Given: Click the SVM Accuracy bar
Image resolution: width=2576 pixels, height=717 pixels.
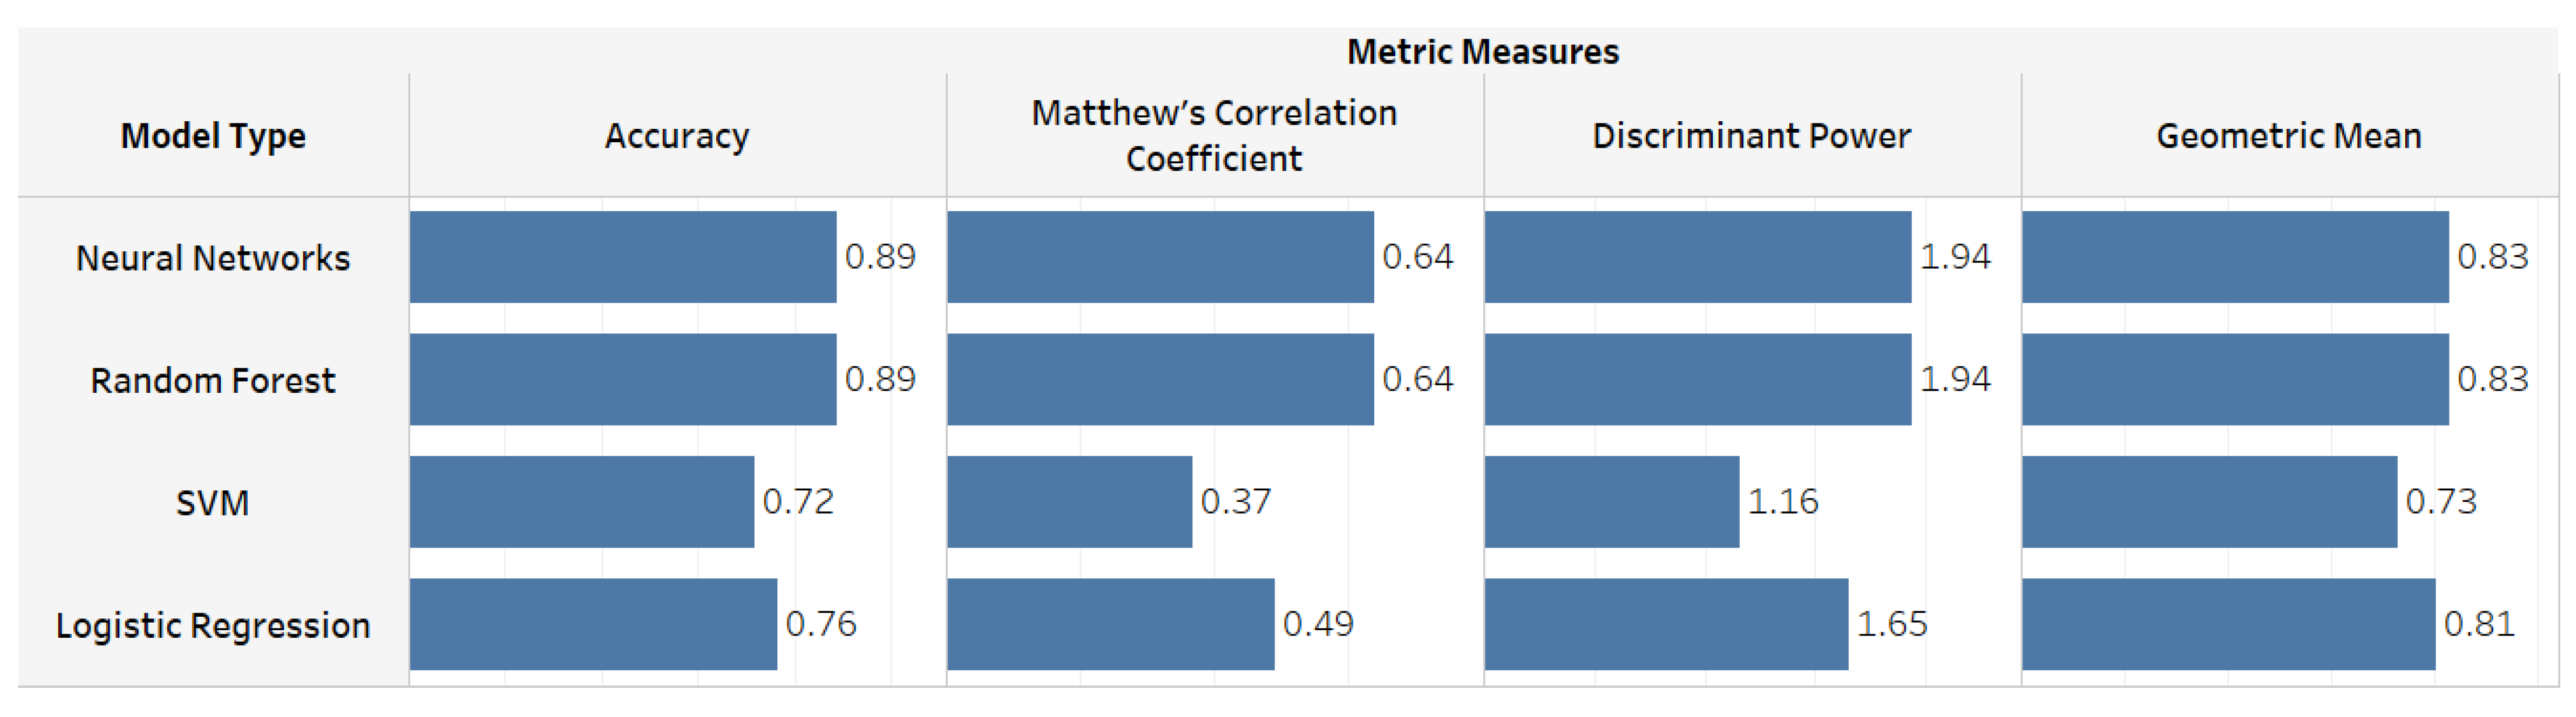Looking at the screenshot, I should click(581, 502).
